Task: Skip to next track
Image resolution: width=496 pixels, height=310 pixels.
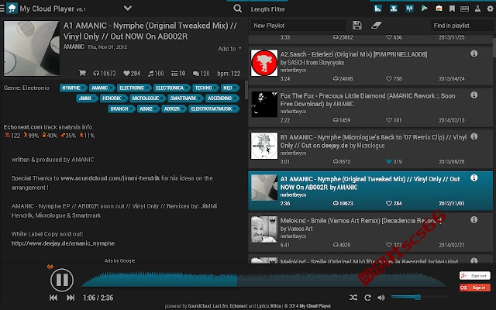Action: 71,298
